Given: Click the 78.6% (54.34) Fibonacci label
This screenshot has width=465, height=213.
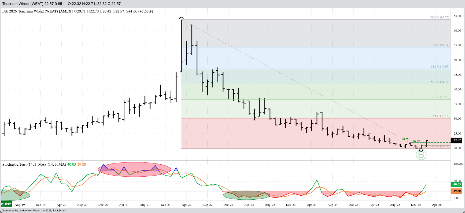Looking at the screenshot, I should tap(440, 45).
